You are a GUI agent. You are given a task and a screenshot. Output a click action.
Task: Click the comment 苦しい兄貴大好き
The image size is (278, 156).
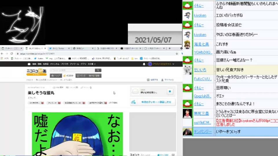(x=230, y=70)
